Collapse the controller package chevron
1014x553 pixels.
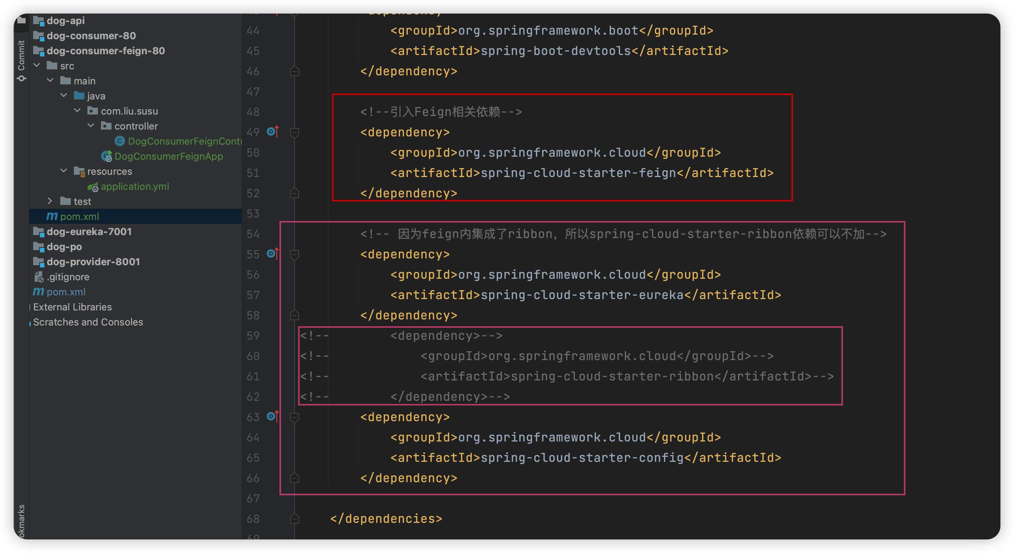click(x=91, y=125)
